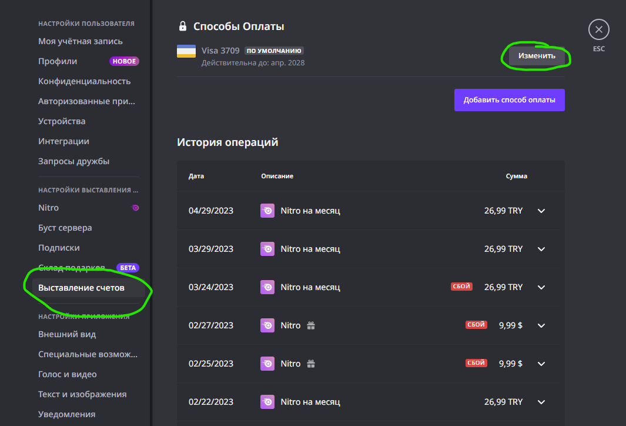This screenshot has height=426, width=626.
Task: Click СБОЙ badge in 02/25/2023 row
Action: pos(476,363)
